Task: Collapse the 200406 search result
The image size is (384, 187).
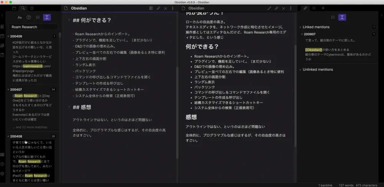Action: click(8, 36)
